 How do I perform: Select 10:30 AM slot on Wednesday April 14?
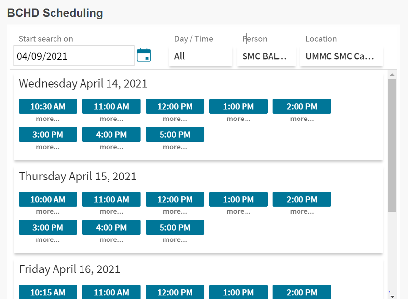(x=48, y=106)
